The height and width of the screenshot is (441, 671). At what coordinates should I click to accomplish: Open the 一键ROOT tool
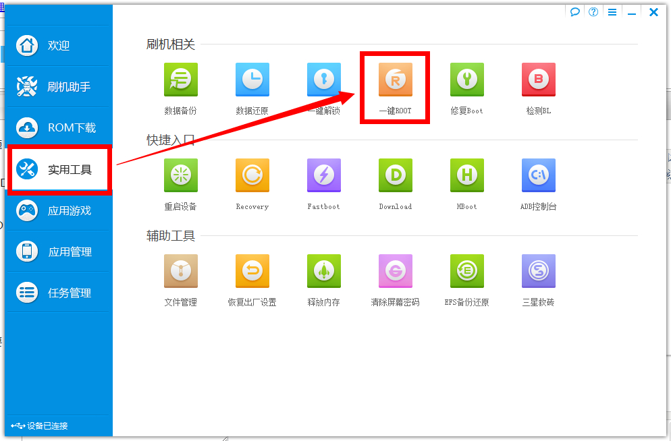394,80
